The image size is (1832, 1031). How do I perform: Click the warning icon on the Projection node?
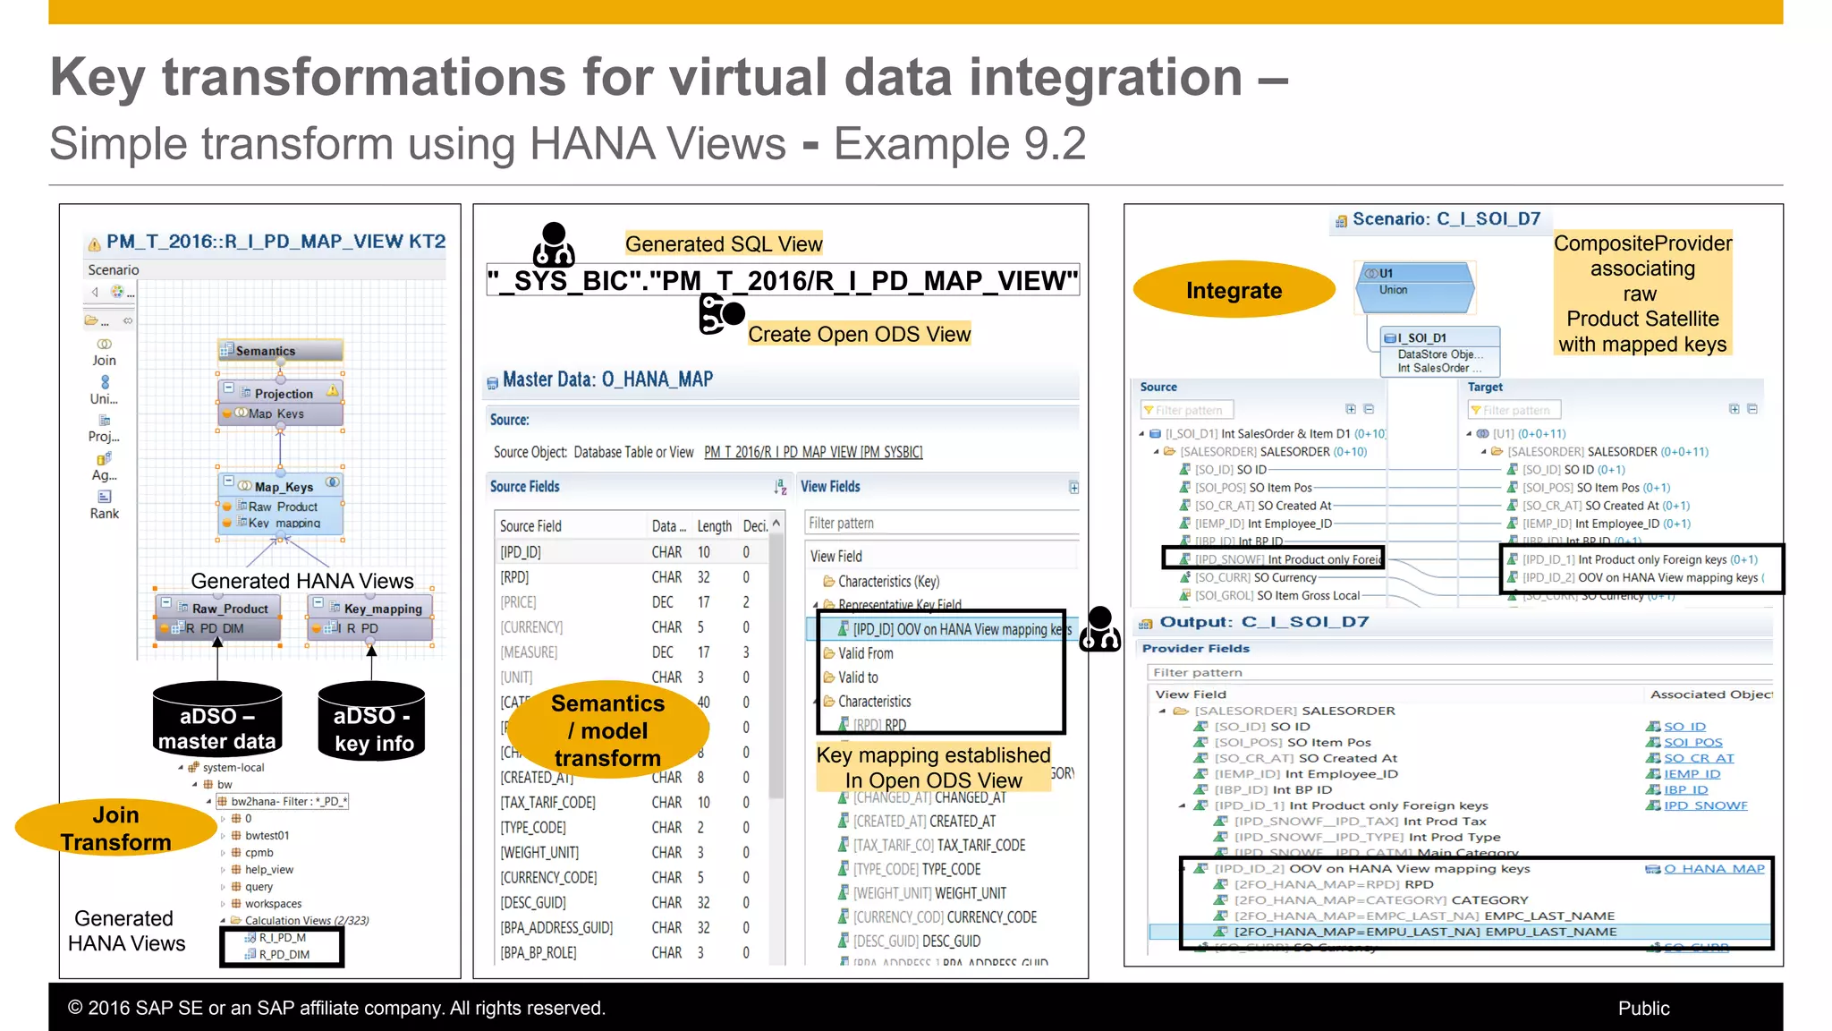333,391
